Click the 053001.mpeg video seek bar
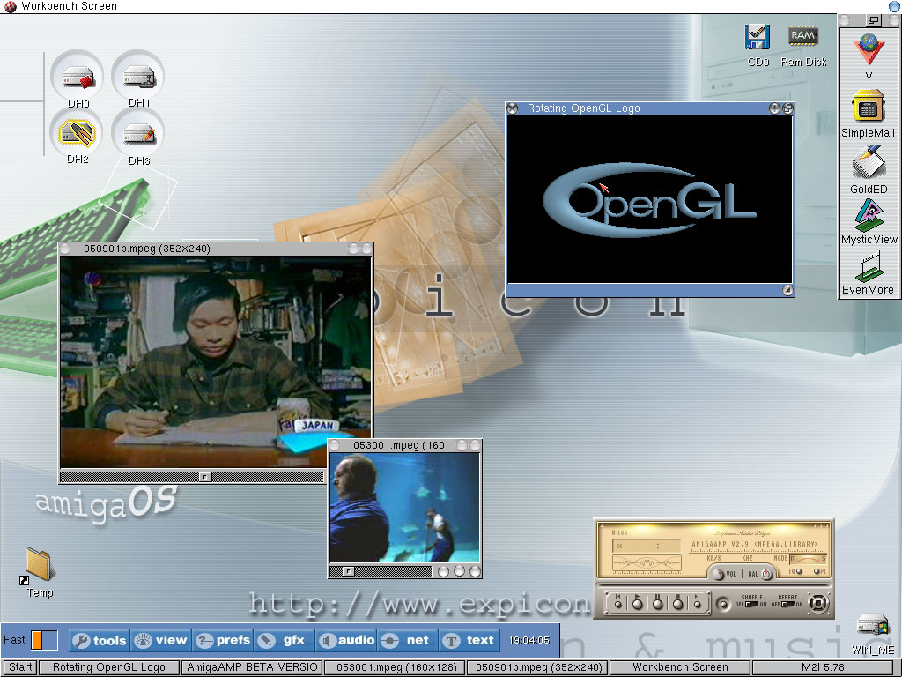This screenshot has width=902, height=677. (x=388, y=571)
